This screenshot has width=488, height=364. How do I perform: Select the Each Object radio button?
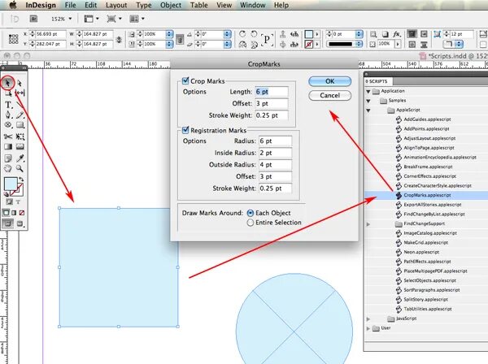pyautogui.click(x=251, y=213)
